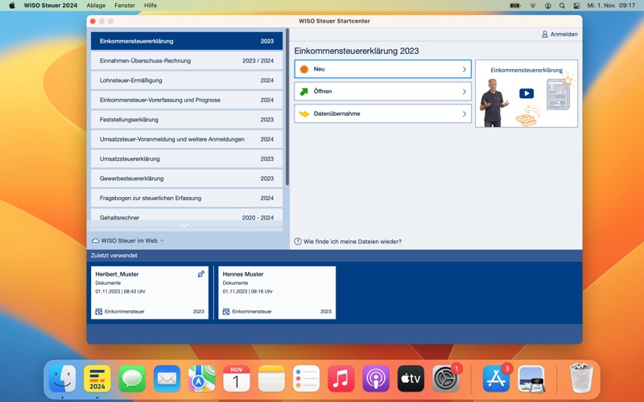
Task: Open Preview app in the dock
Action: click(531, 378)
